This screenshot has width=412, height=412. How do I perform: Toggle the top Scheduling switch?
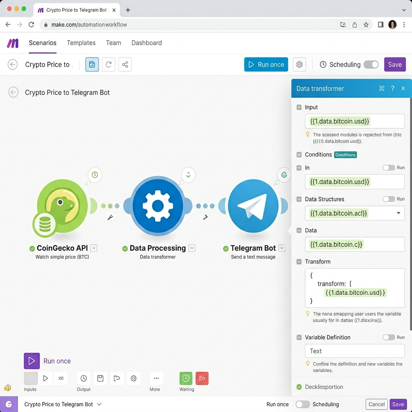(371, 64)
